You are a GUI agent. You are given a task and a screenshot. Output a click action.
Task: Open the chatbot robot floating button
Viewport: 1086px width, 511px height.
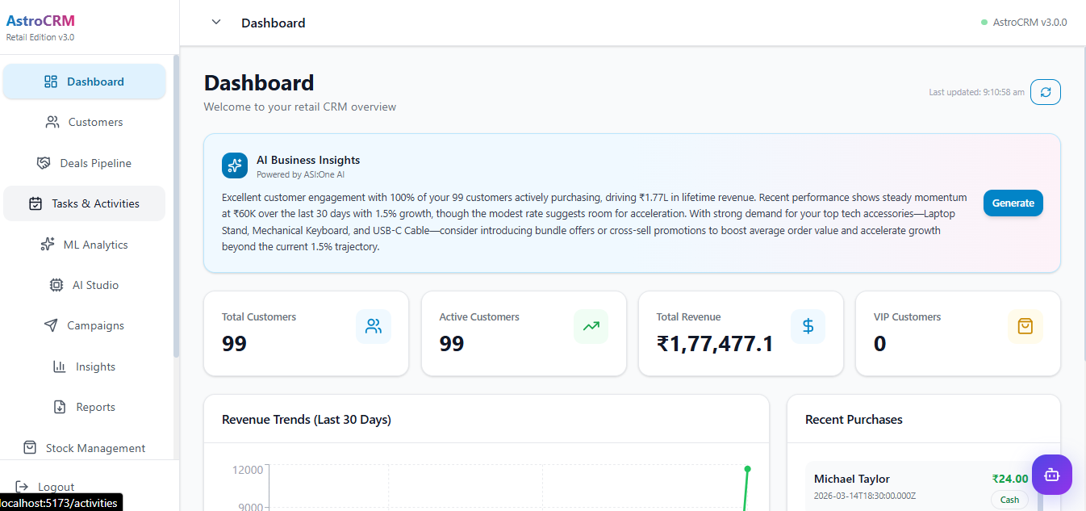pos(1051,475)
